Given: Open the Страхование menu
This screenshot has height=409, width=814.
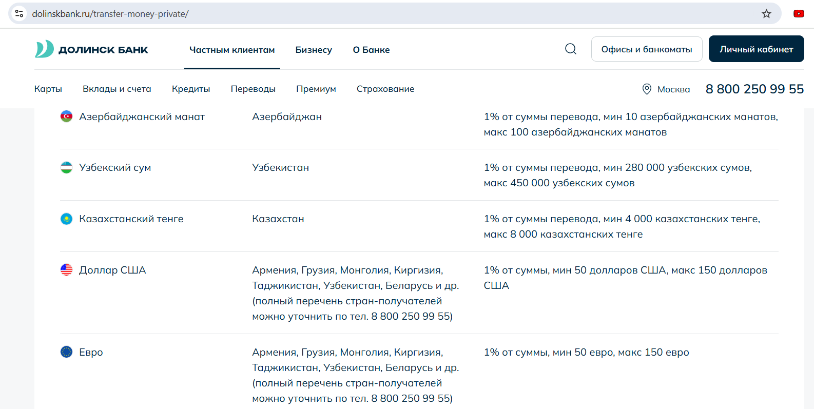Looking at the screenshot, I should point(385,89).
